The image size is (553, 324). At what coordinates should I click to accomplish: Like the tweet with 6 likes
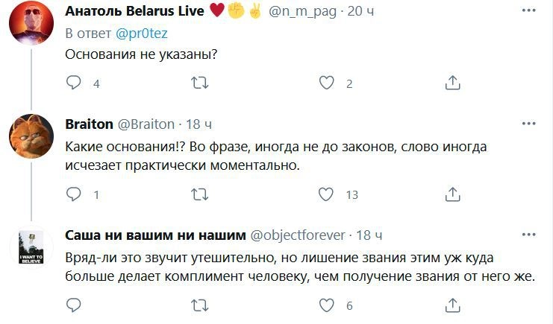(x=326, y=305)
